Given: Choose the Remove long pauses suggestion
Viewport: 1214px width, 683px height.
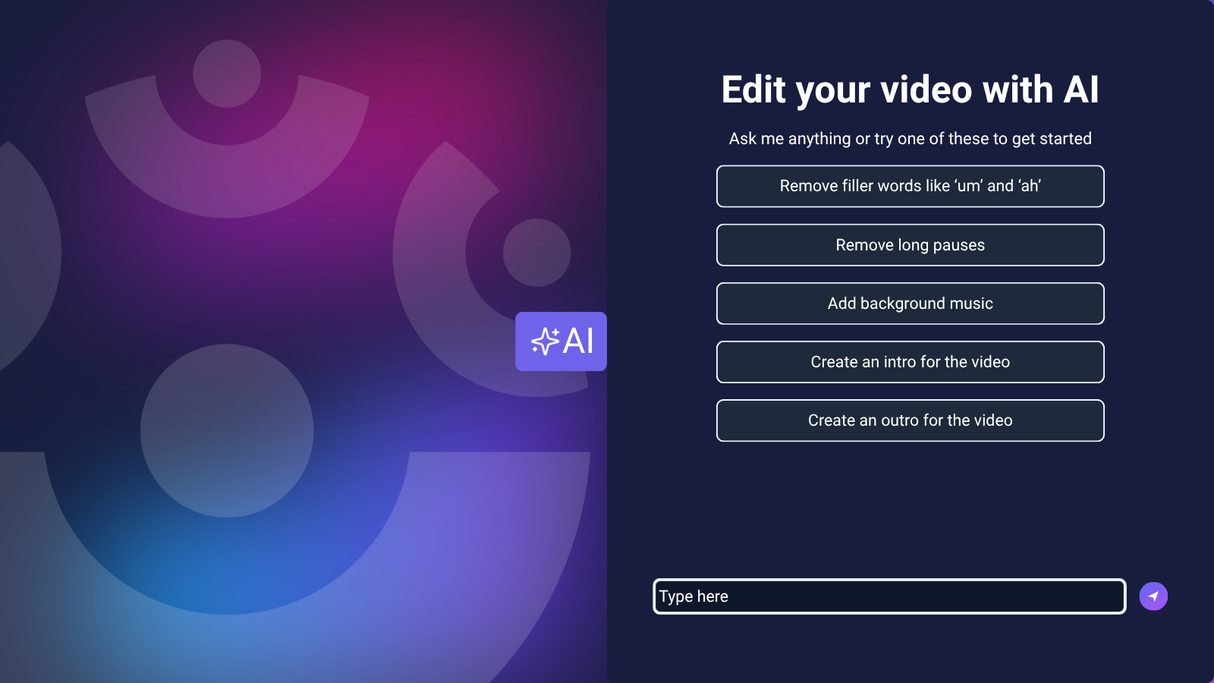Looking at the screenshot, I should [910, 245].
